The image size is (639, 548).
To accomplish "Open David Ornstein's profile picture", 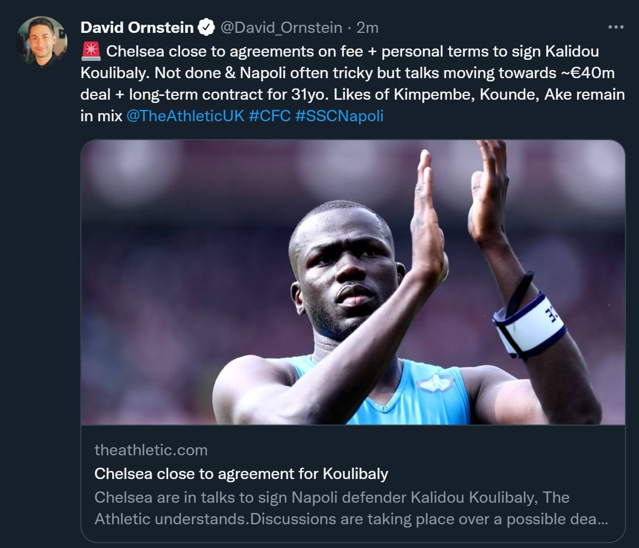I will click(42, 41).
